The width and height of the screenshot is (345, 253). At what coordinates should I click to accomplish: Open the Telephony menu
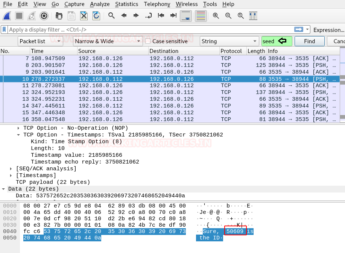point(157,4)
